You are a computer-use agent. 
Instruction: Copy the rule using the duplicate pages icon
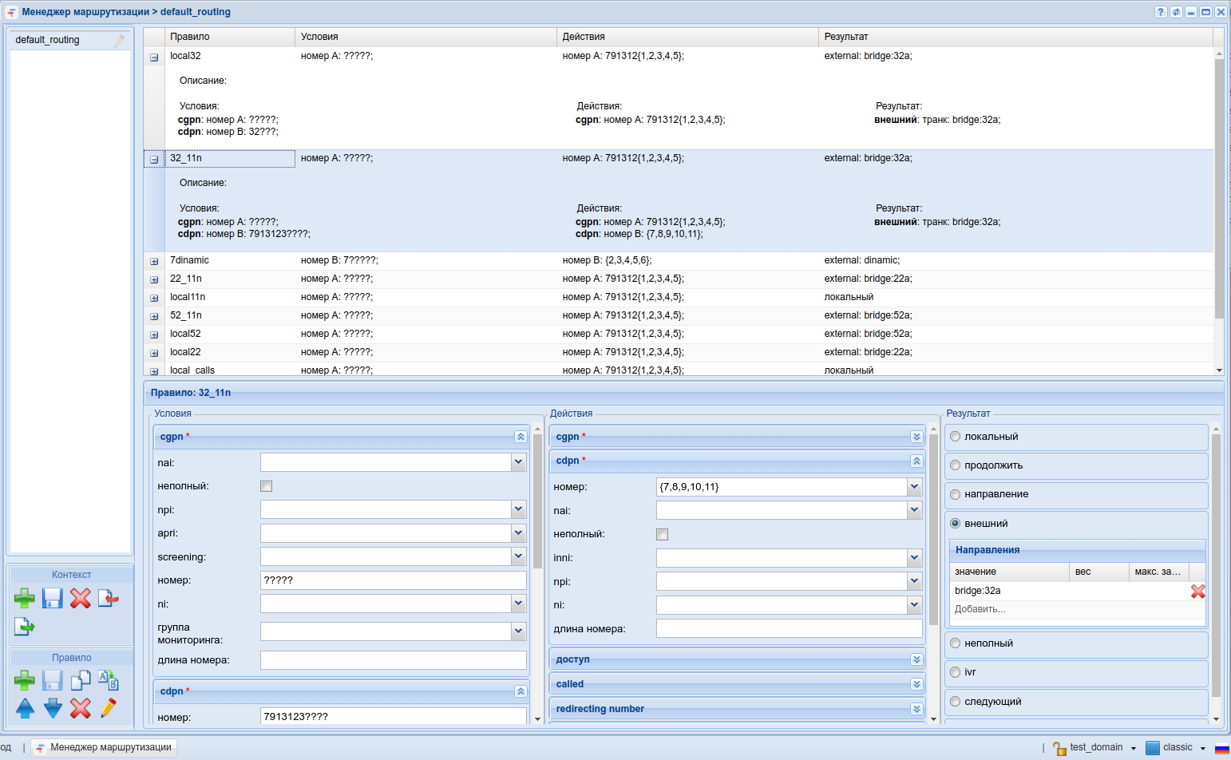point(81,681)
